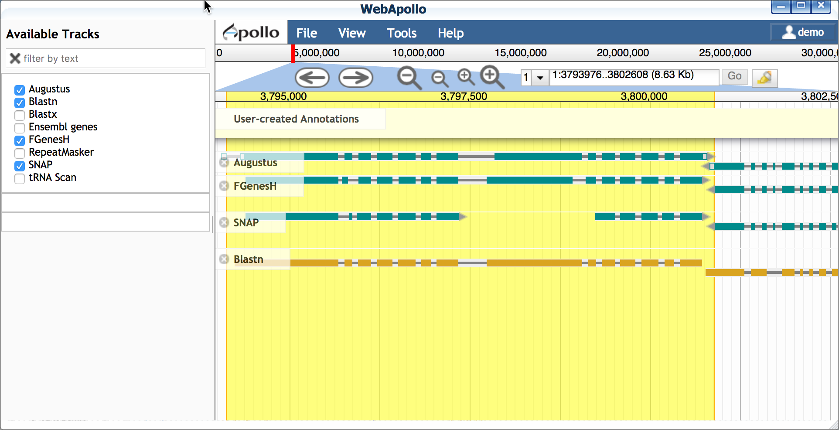This screenshot has width=839, height=430.
Task: Select the large Augustus middle exon
Action: pos(538,157)
